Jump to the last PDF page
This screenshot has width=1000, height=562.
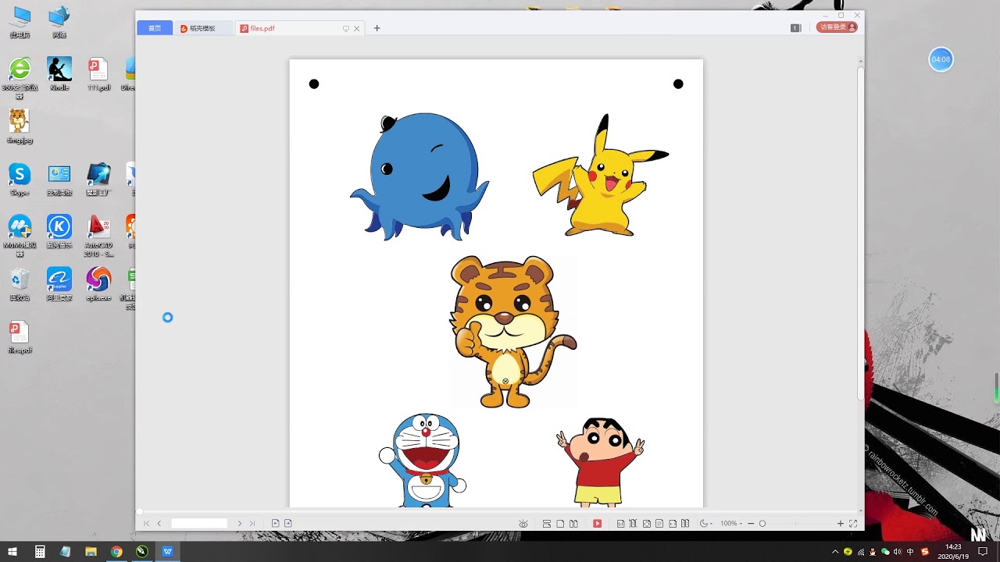[x=252, y=524]
